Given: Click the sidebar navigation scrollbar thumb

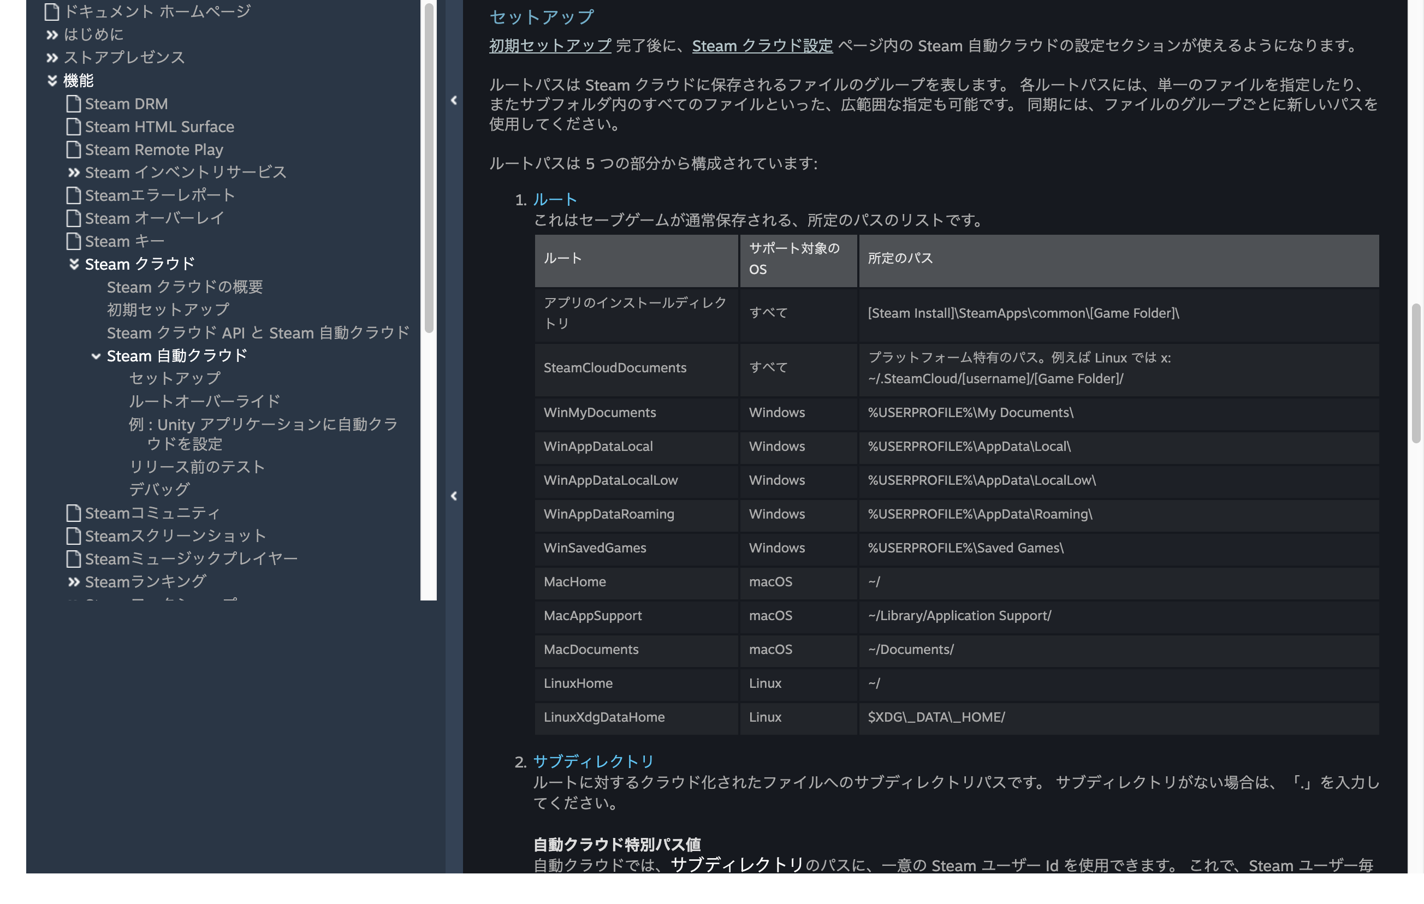Looking at the screenshot, I should click(x=429, y=169).
